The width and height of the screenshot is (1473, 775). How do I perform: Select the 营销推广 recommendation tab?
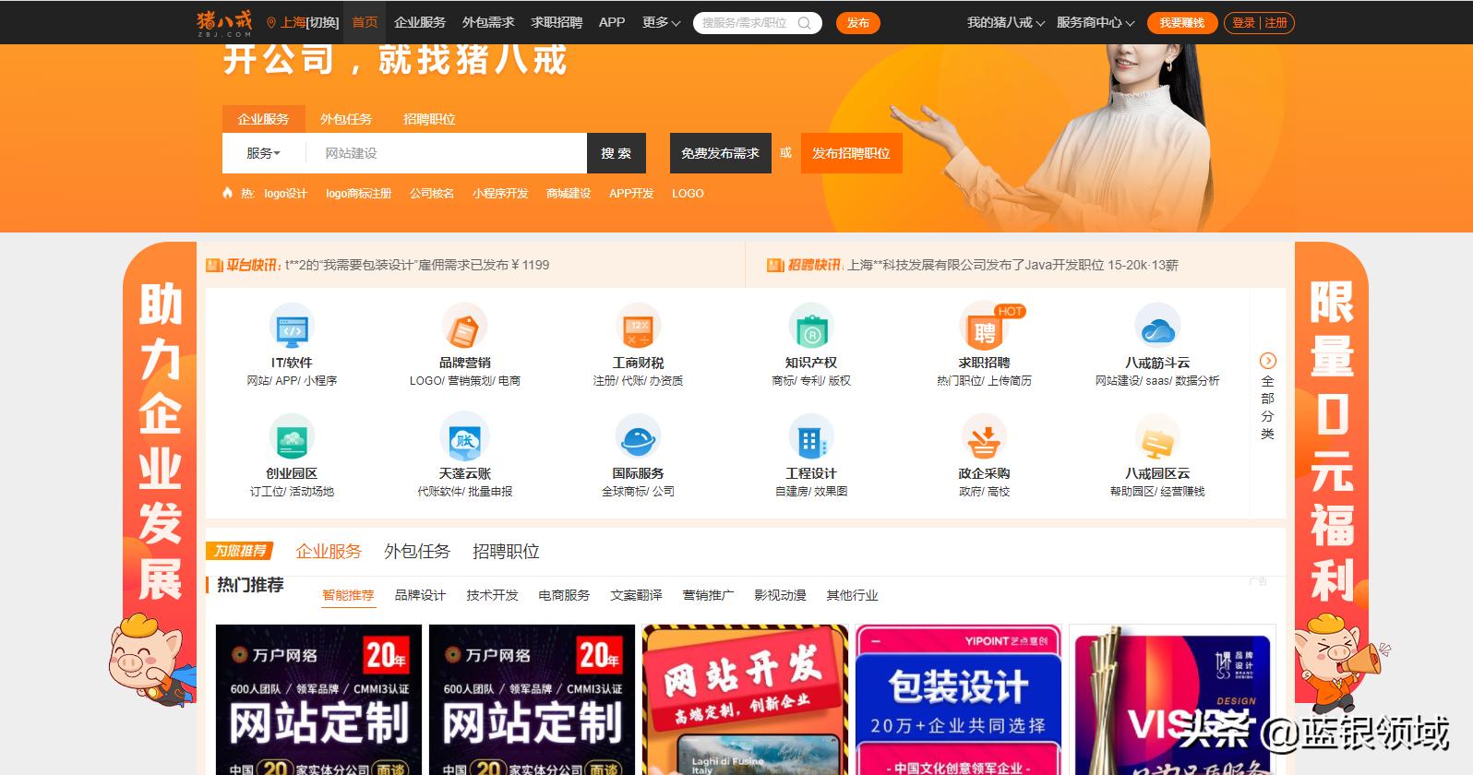708,595
